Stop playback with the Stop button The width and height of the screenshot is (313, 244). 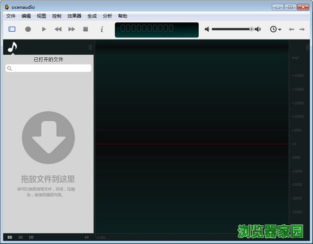(86, 30)
